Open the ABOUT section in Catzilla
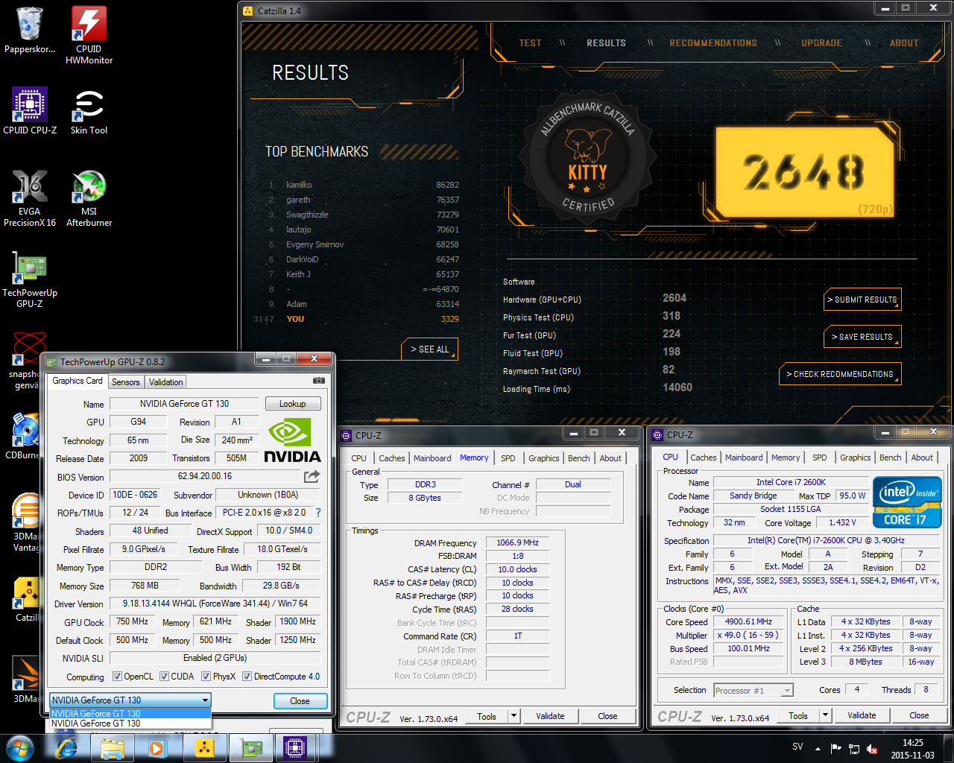Image resolution: width=954 pixels, height=763 pixels. click(x=904, y=43)
